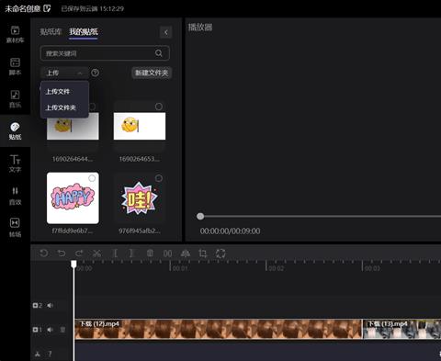The width and height of the screenshot is (441, 361).
Task: Open the 素材库 media library panel
Action: [15, 34]
